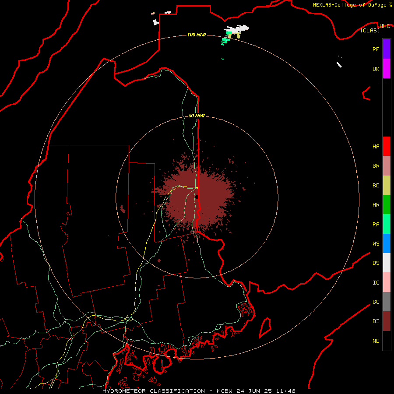Image resolution: width=394 pixels, height=394 pixels.
Task: Click the WS blue legend swatch
Action: point(387,243)
